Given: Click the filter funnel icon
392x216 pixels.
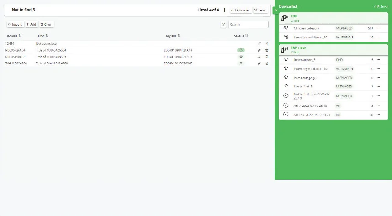Looking at the screenshot, I should coord(223,25).
